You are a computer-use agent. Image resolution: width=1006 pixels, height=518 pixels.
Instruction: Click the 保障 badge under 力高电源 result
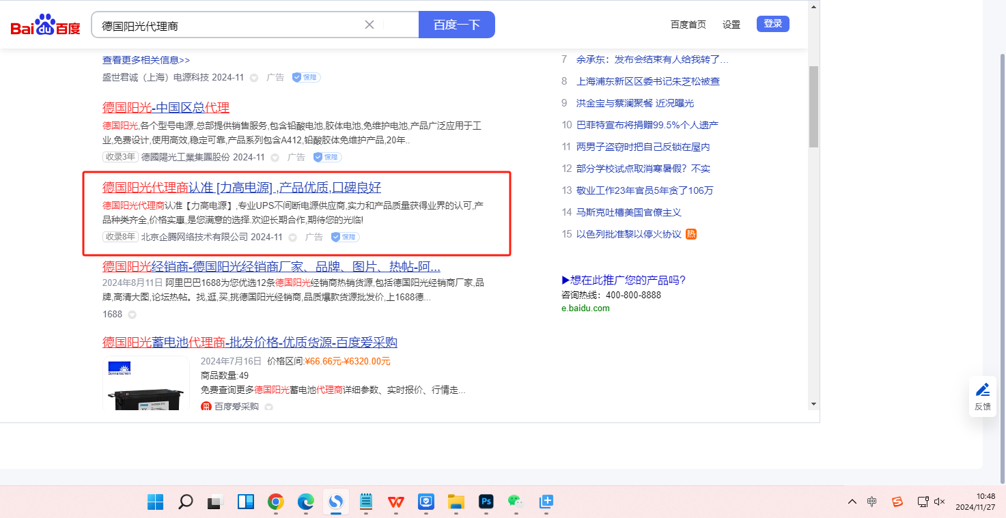click(345, 237)
